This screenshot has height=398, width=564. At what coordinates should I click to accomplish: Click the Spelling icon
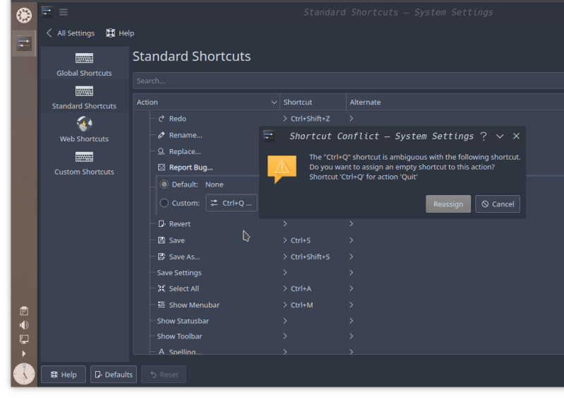[162, 351]
